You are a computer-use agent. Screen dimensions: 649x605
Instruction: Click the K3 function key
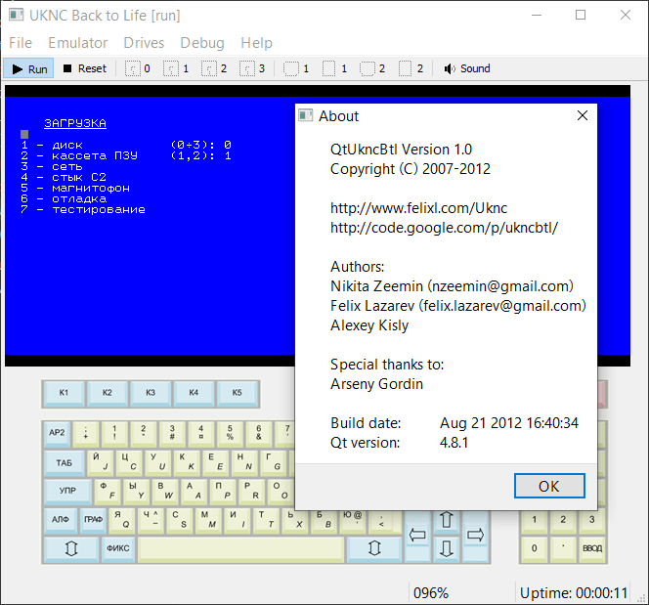(x=151, y=394)
